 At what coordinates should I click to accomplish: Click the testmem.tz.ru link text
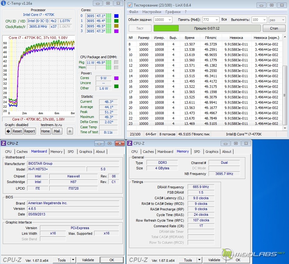click(x=51, y=125)
